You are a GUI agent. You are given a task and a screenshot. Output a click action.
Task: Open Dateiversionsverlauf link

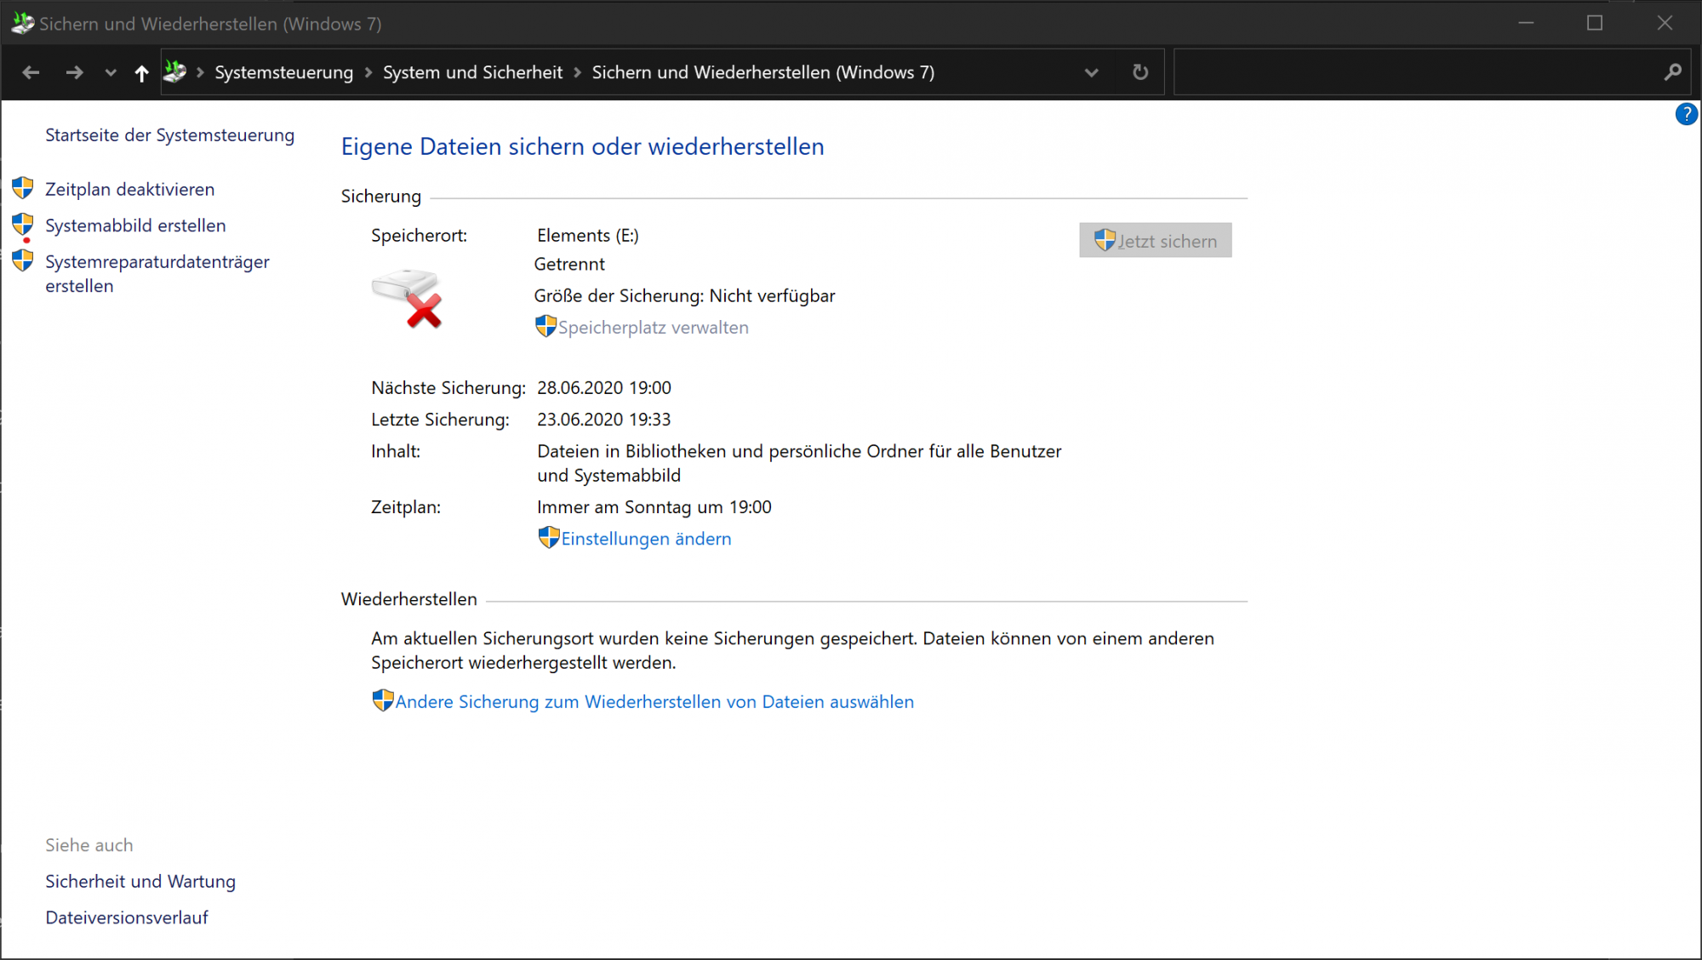point(126,917)
